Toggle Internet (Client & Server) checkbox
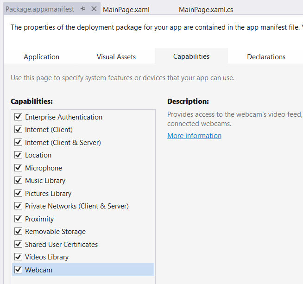This screenshot has width=303, height=284. click(19, 142)
